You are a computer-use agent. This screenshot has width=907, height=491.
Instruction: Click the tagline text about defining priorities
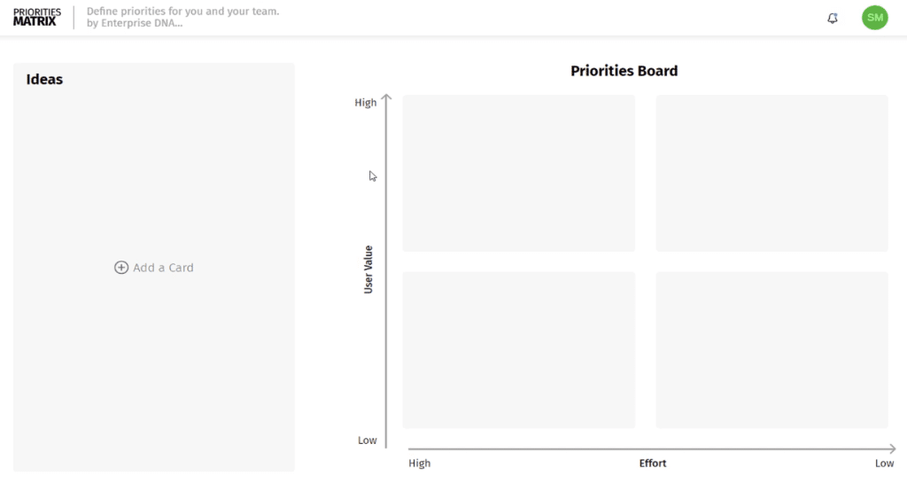(x=182, y=17)
